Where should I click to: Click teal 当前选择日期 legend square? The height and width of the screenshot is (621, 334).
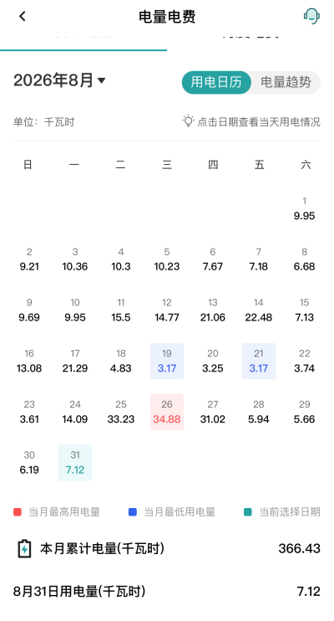[248, 512]
